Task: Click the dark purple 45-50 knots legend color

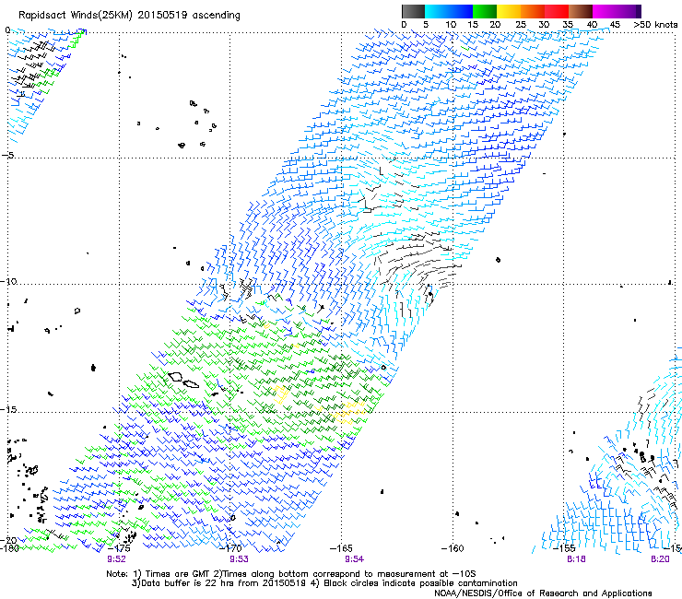Action: (x=629, y=11)
